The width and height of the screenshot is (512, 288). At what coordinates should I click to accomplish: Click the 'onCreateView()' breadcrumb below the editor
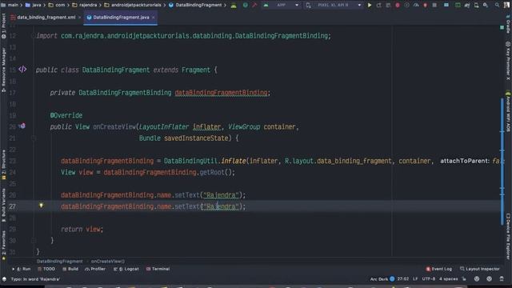pos(108,262)
